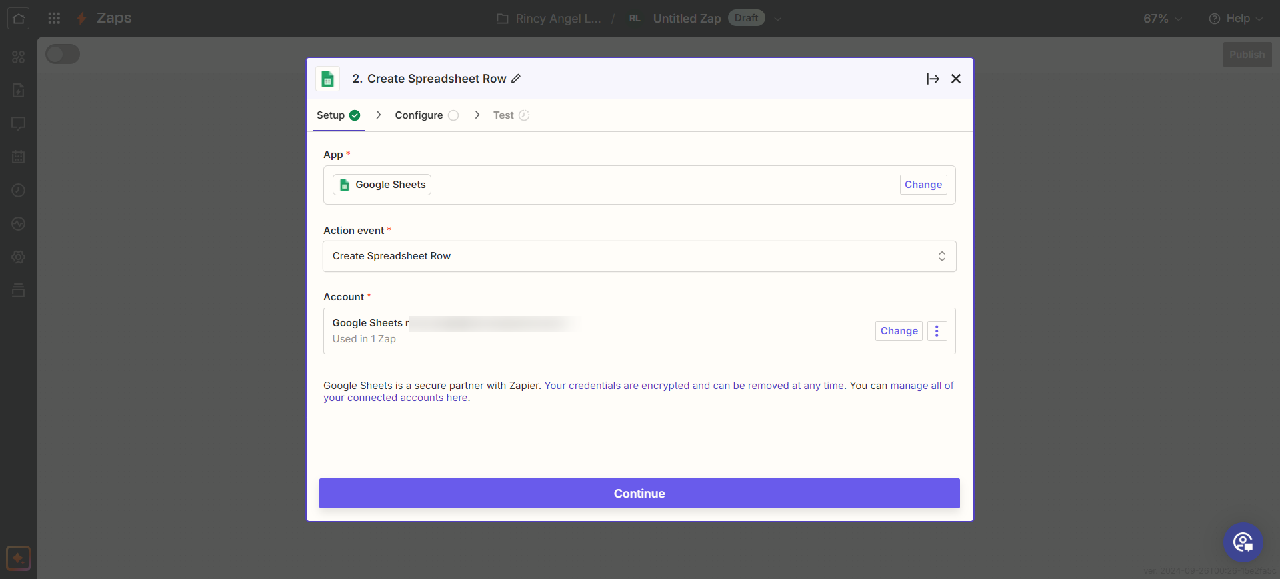Open the credentials are encrypted link
This screenshot has height=579, width=1280.
coord(693,386)
